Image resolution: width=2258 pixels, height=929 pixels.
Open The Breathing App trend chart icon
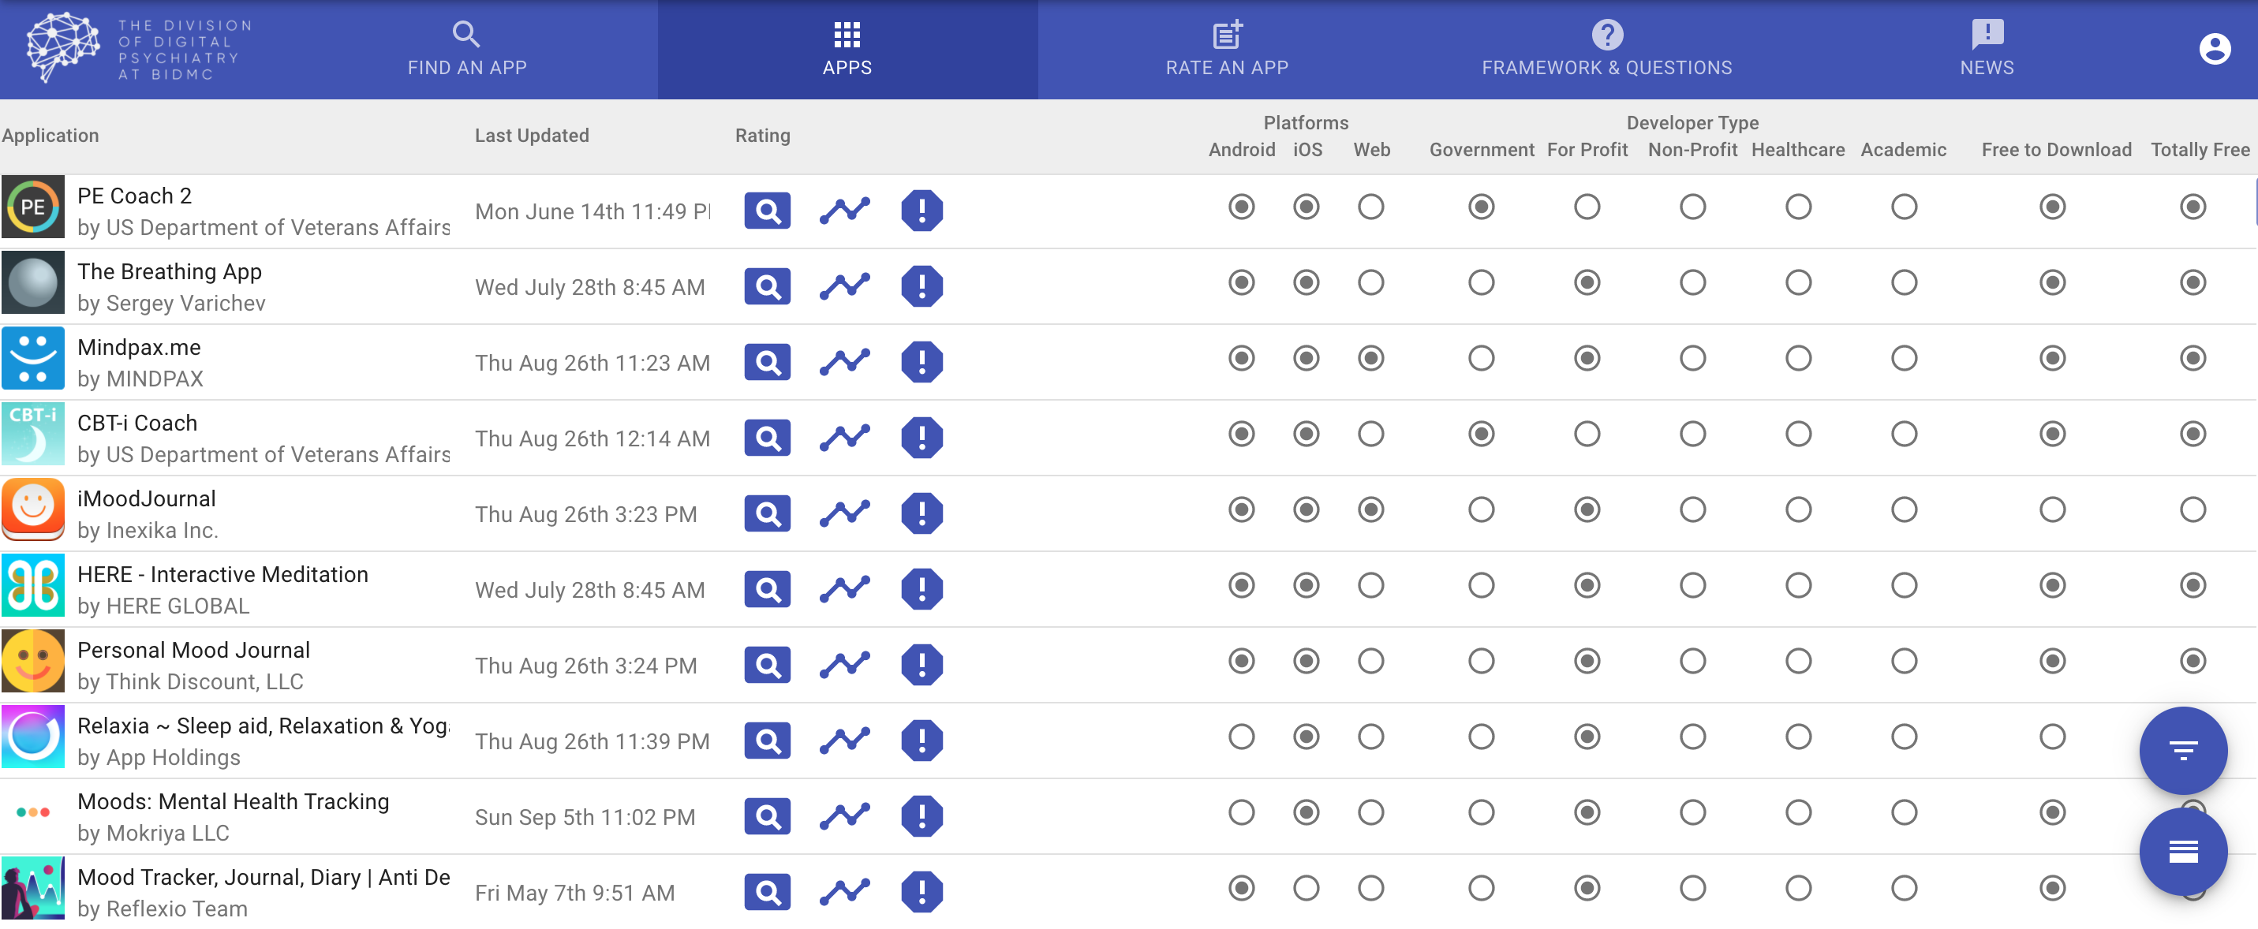pos(845,285)
